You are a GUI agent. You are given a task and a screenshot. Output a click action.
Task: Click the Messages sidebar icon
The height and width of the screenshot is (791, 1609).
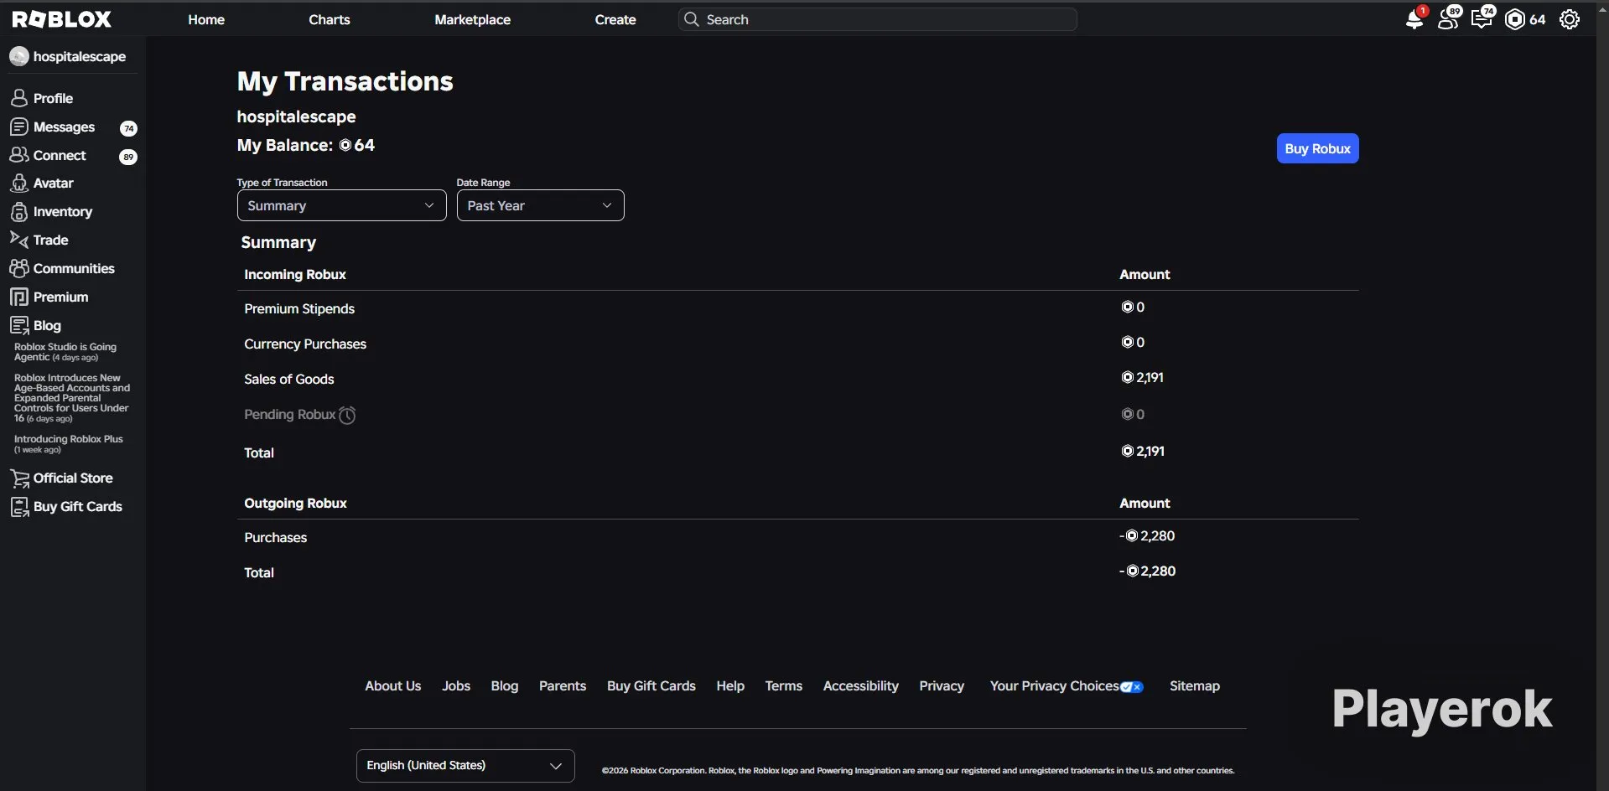(19, 127)
